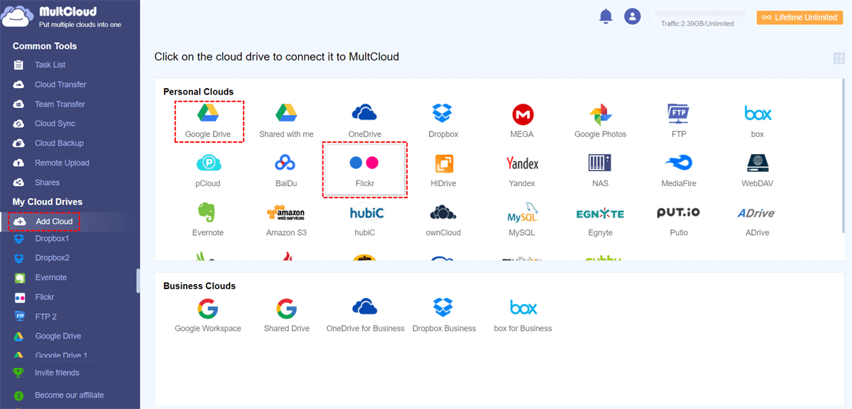Open Evernote drive in sidebar
852x409 pixels.
(x=51, y=278)
